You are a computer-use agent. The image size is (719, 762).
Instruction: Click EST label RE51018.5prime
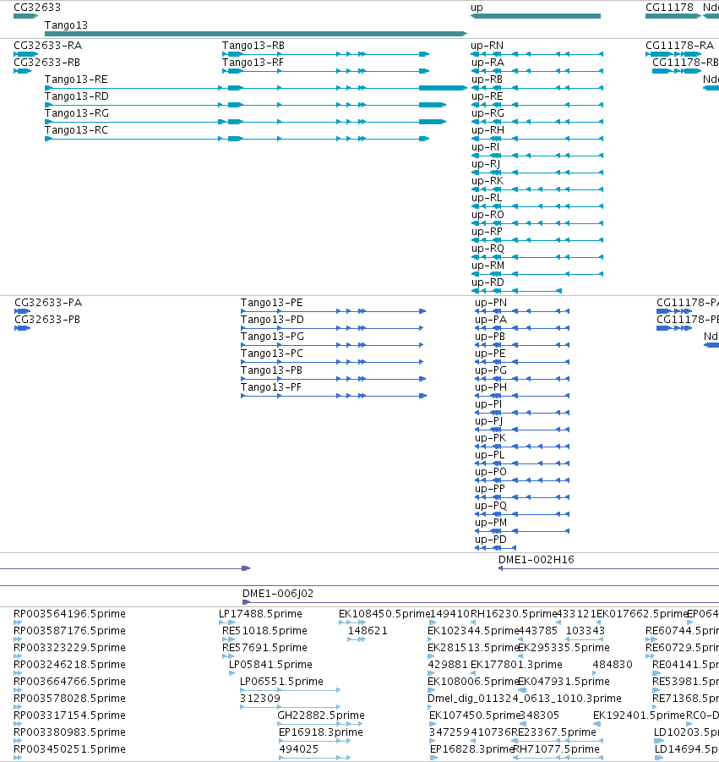point(264,631)
